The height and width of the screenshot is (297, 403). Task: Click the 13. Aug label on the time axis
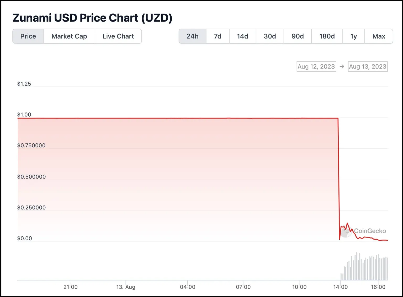(126, 287)
